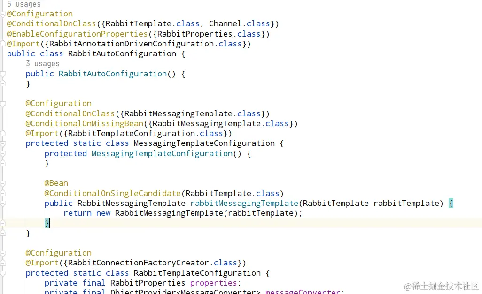The image size is (482, 294).
Task: Collapse the fold marker beside the protected MessagingTemplateConfiguration() constructor
Action: click(x=3, y=153)
